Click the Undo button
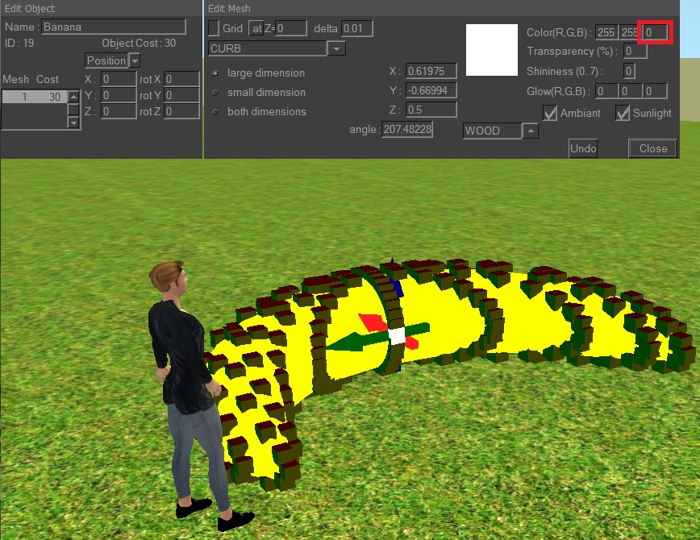700x540 pixels. click(x=582, y=148)
